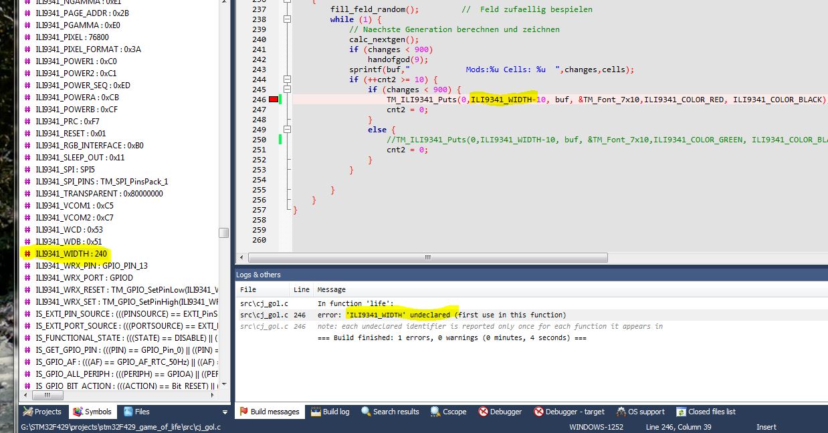The height and width of the screenshot is (433, 828).
Task: Collapse the fold marker on line 244
Action: 287,80
